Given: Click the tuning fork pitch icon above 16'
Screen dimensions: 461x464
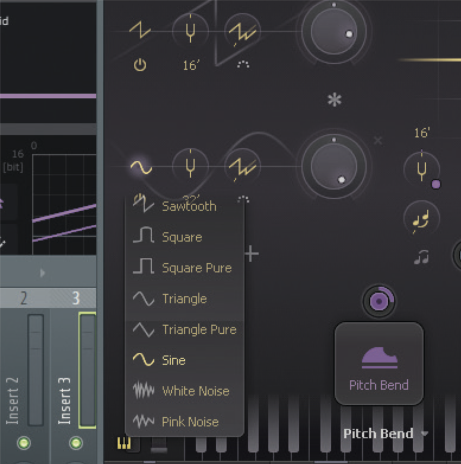Looking at the screenshot, I should [x=191, y=31].
